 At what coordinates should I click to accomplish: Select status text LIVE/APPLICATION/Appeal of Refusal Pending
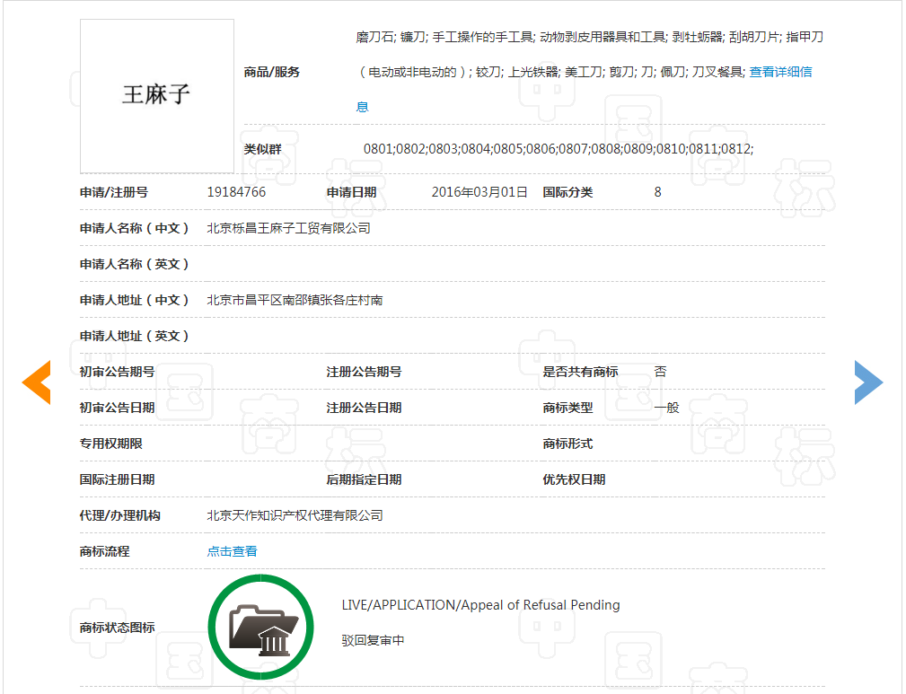[480, 605]
